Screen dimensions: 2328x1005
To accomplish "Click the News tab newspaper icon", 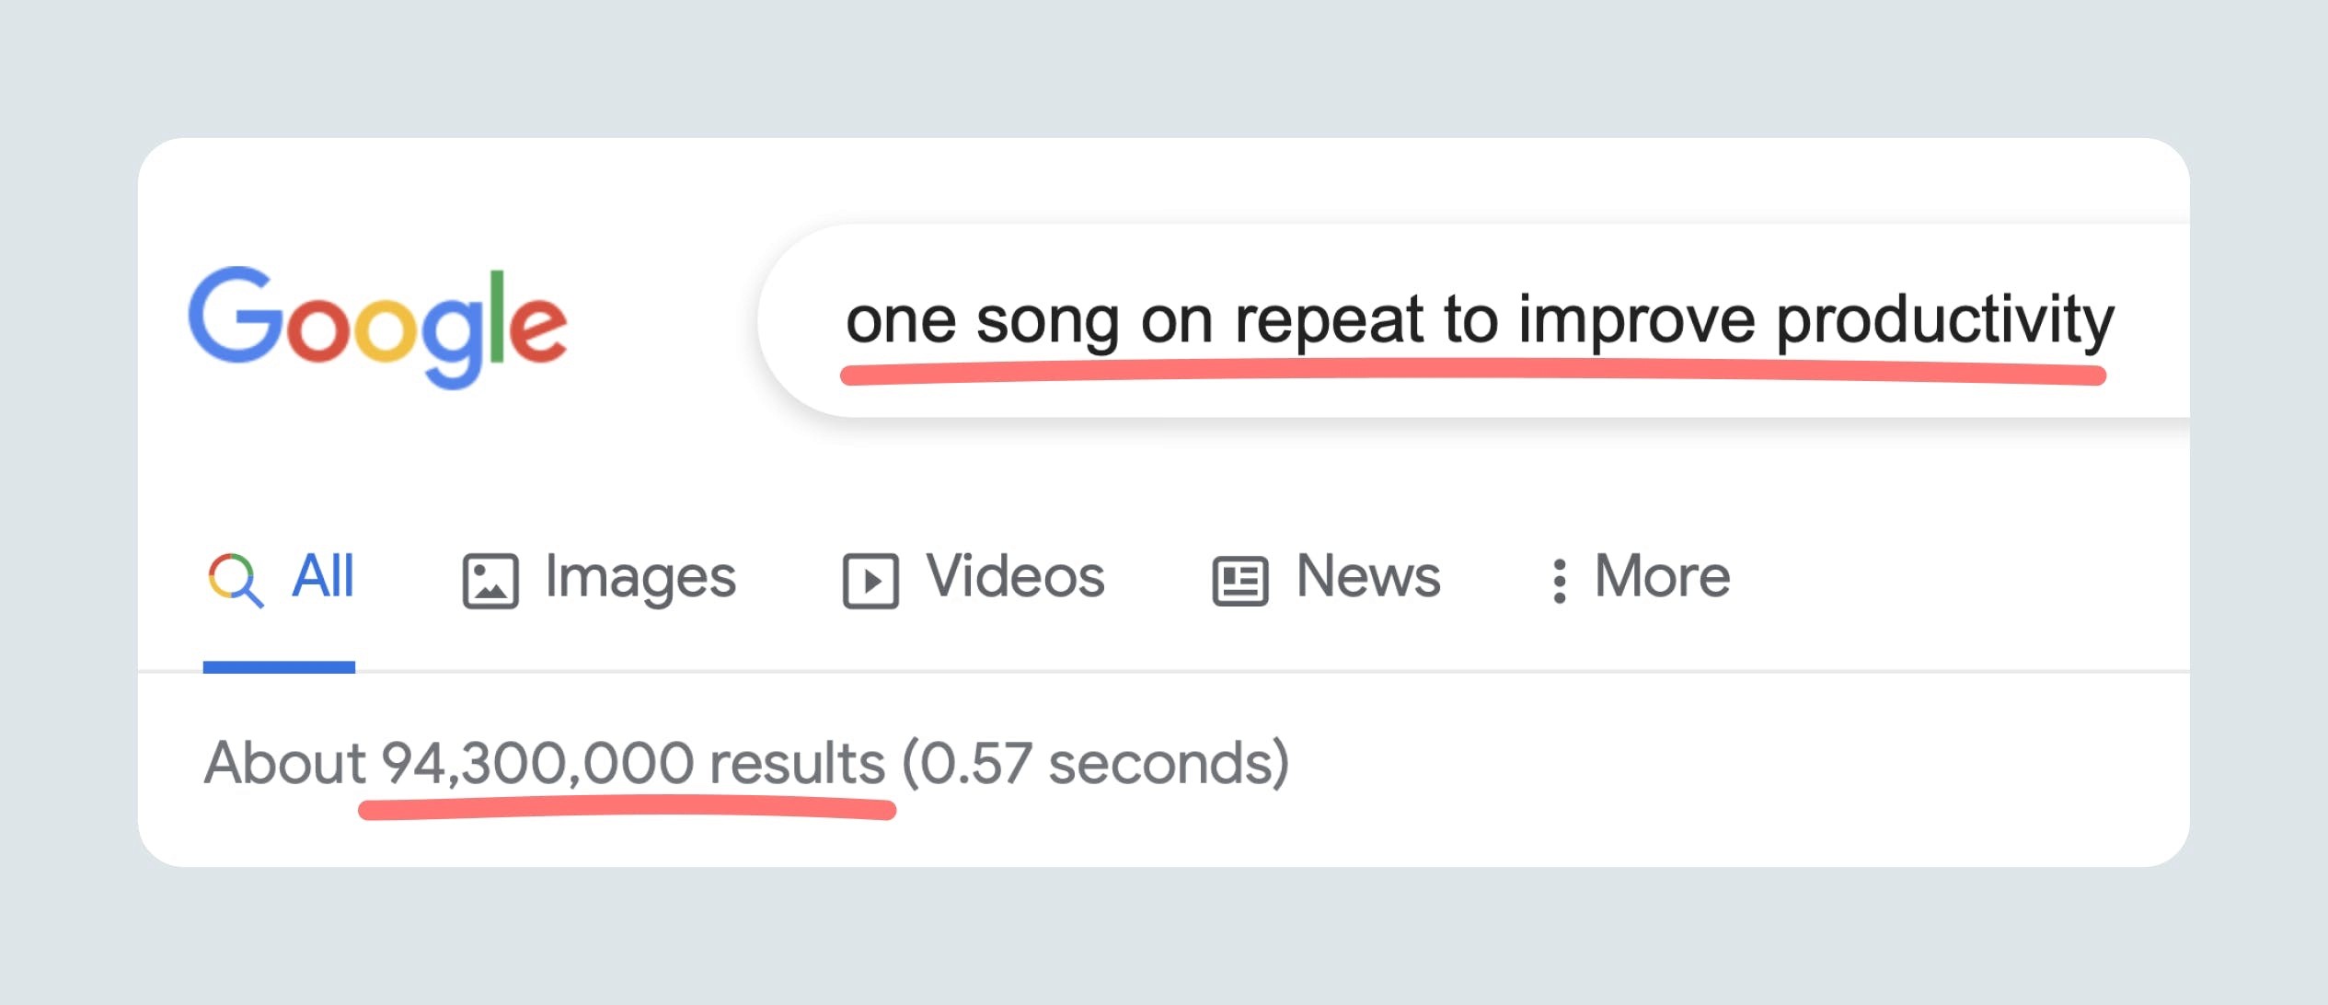I will click(x=1239, y=581).
